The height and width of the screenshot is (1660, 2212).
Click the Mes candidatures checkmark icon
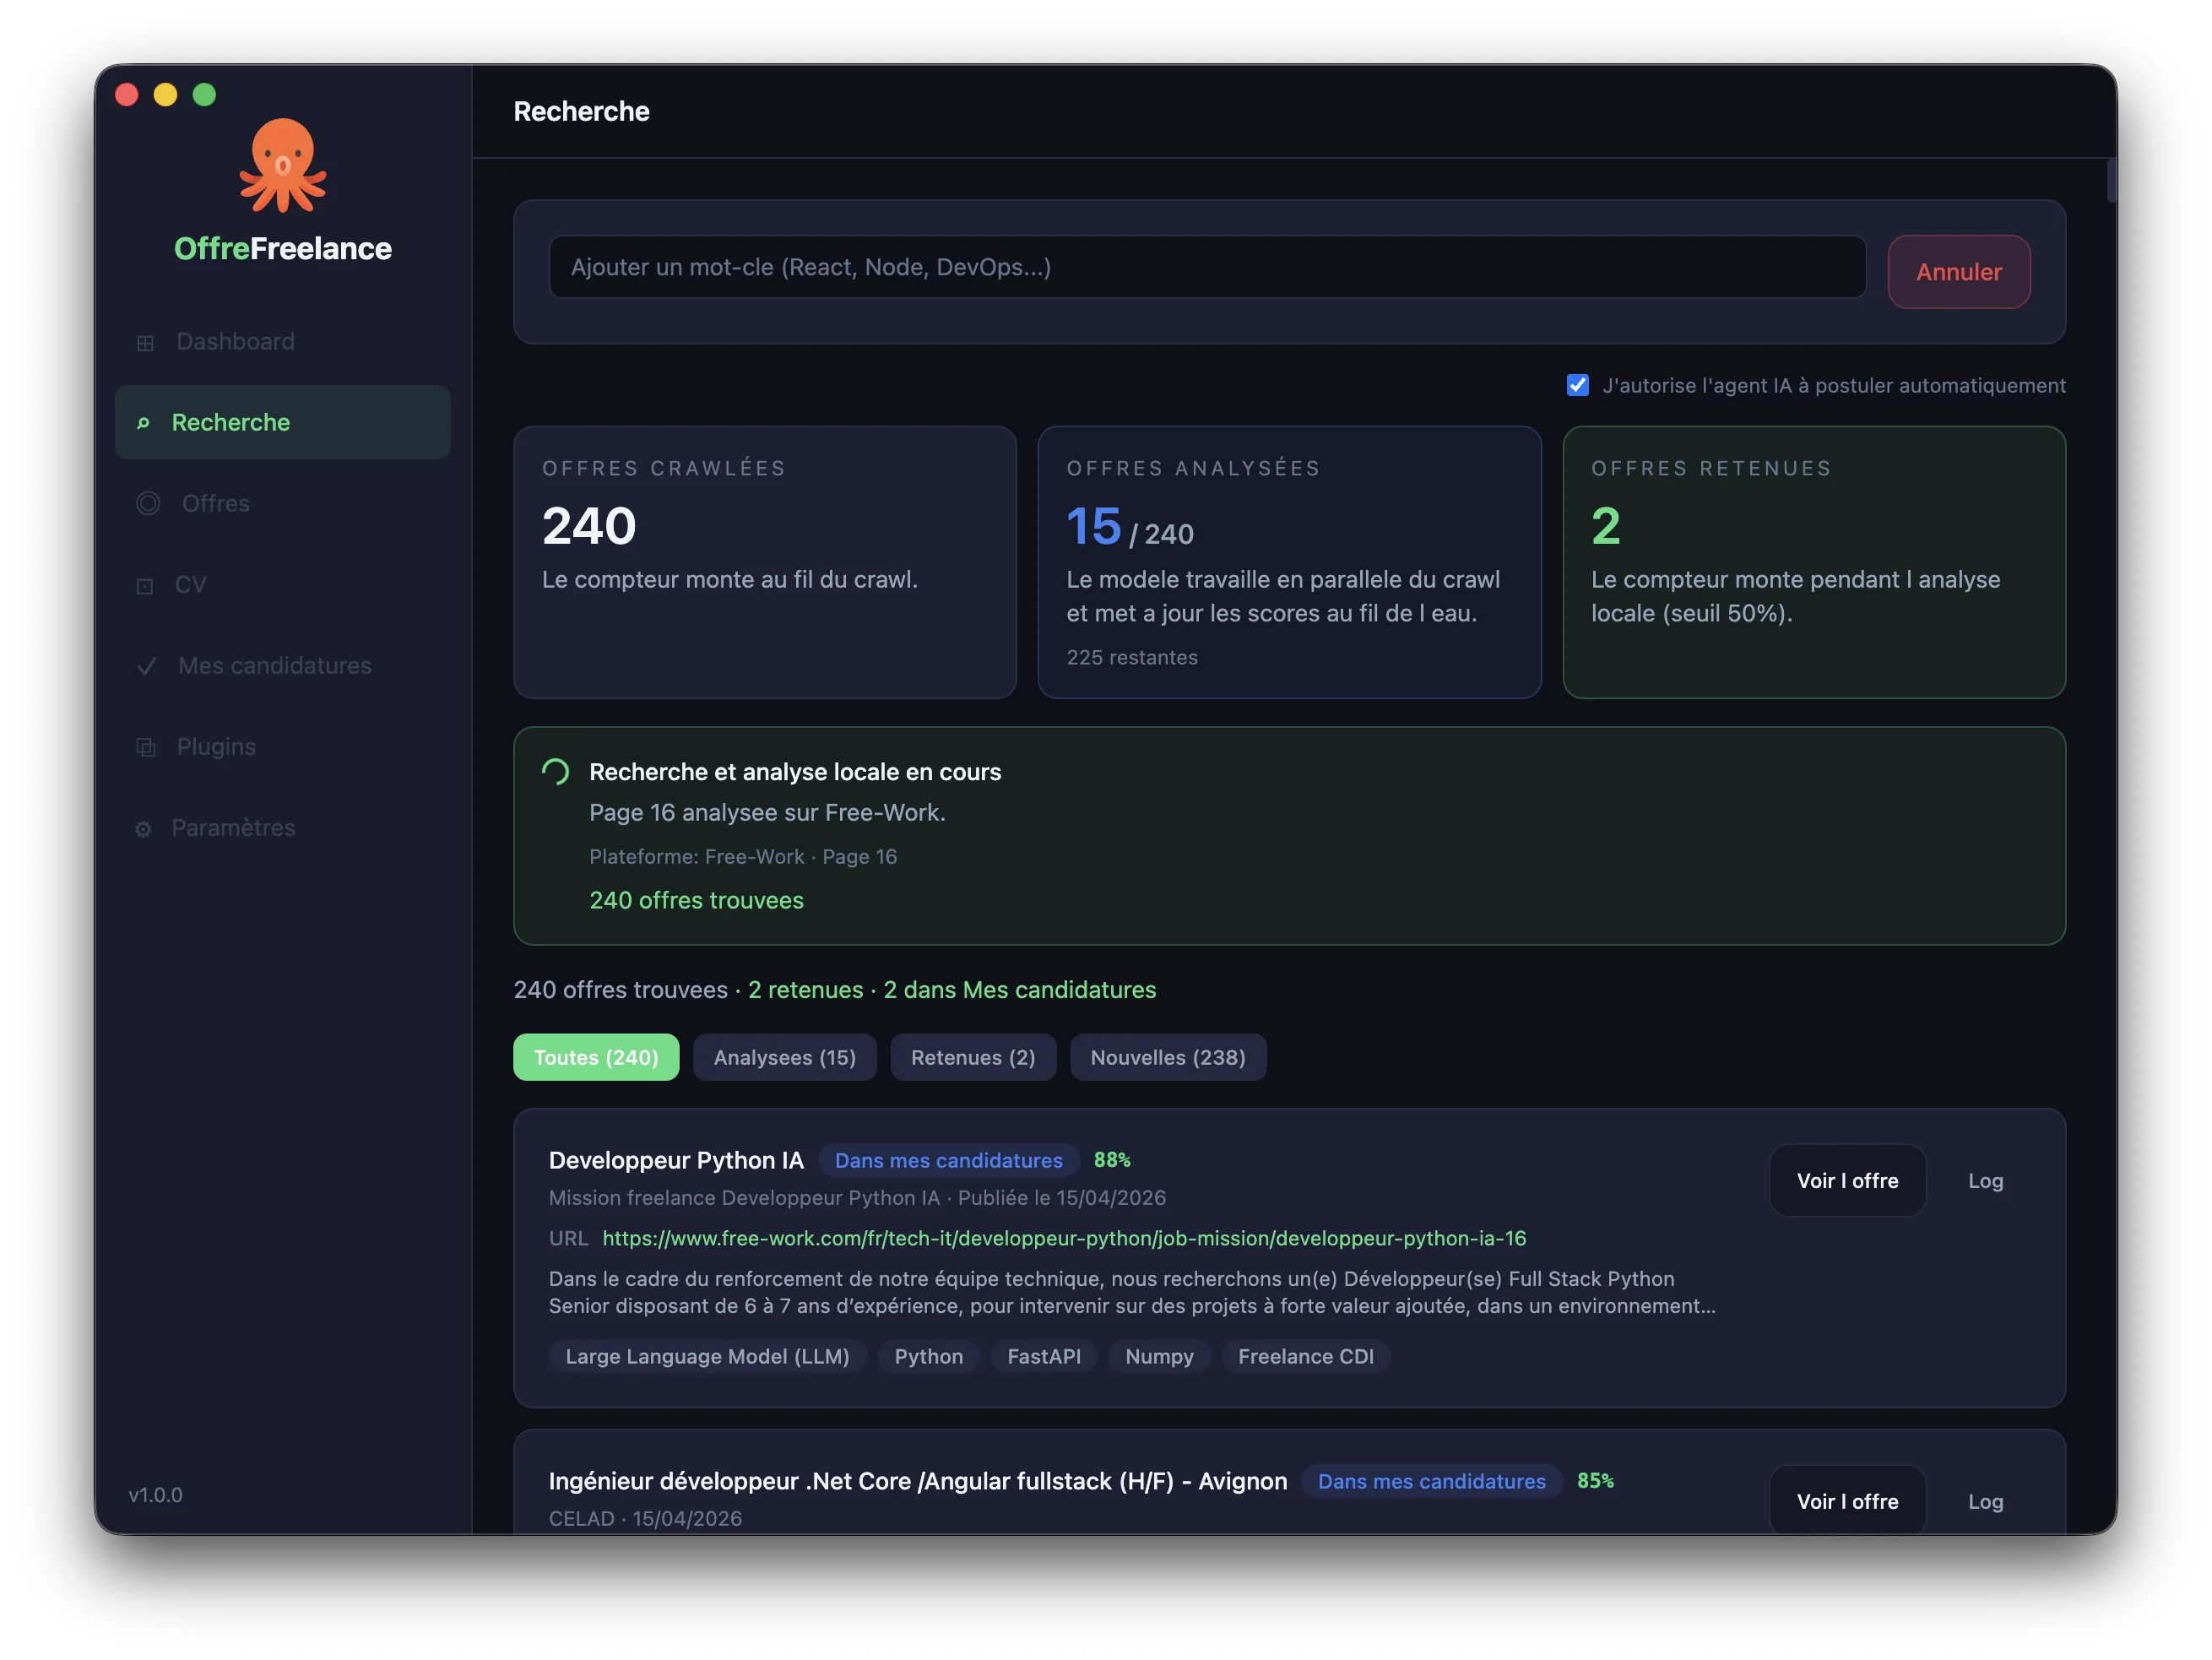(146, 667)
